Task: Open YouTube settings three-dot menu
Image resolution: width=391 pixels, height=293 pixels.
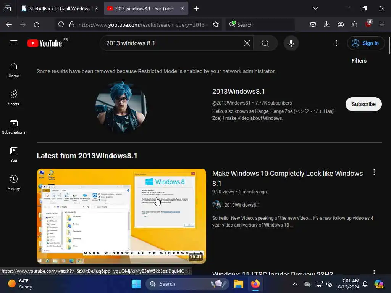Action: (x=336, y=43)
